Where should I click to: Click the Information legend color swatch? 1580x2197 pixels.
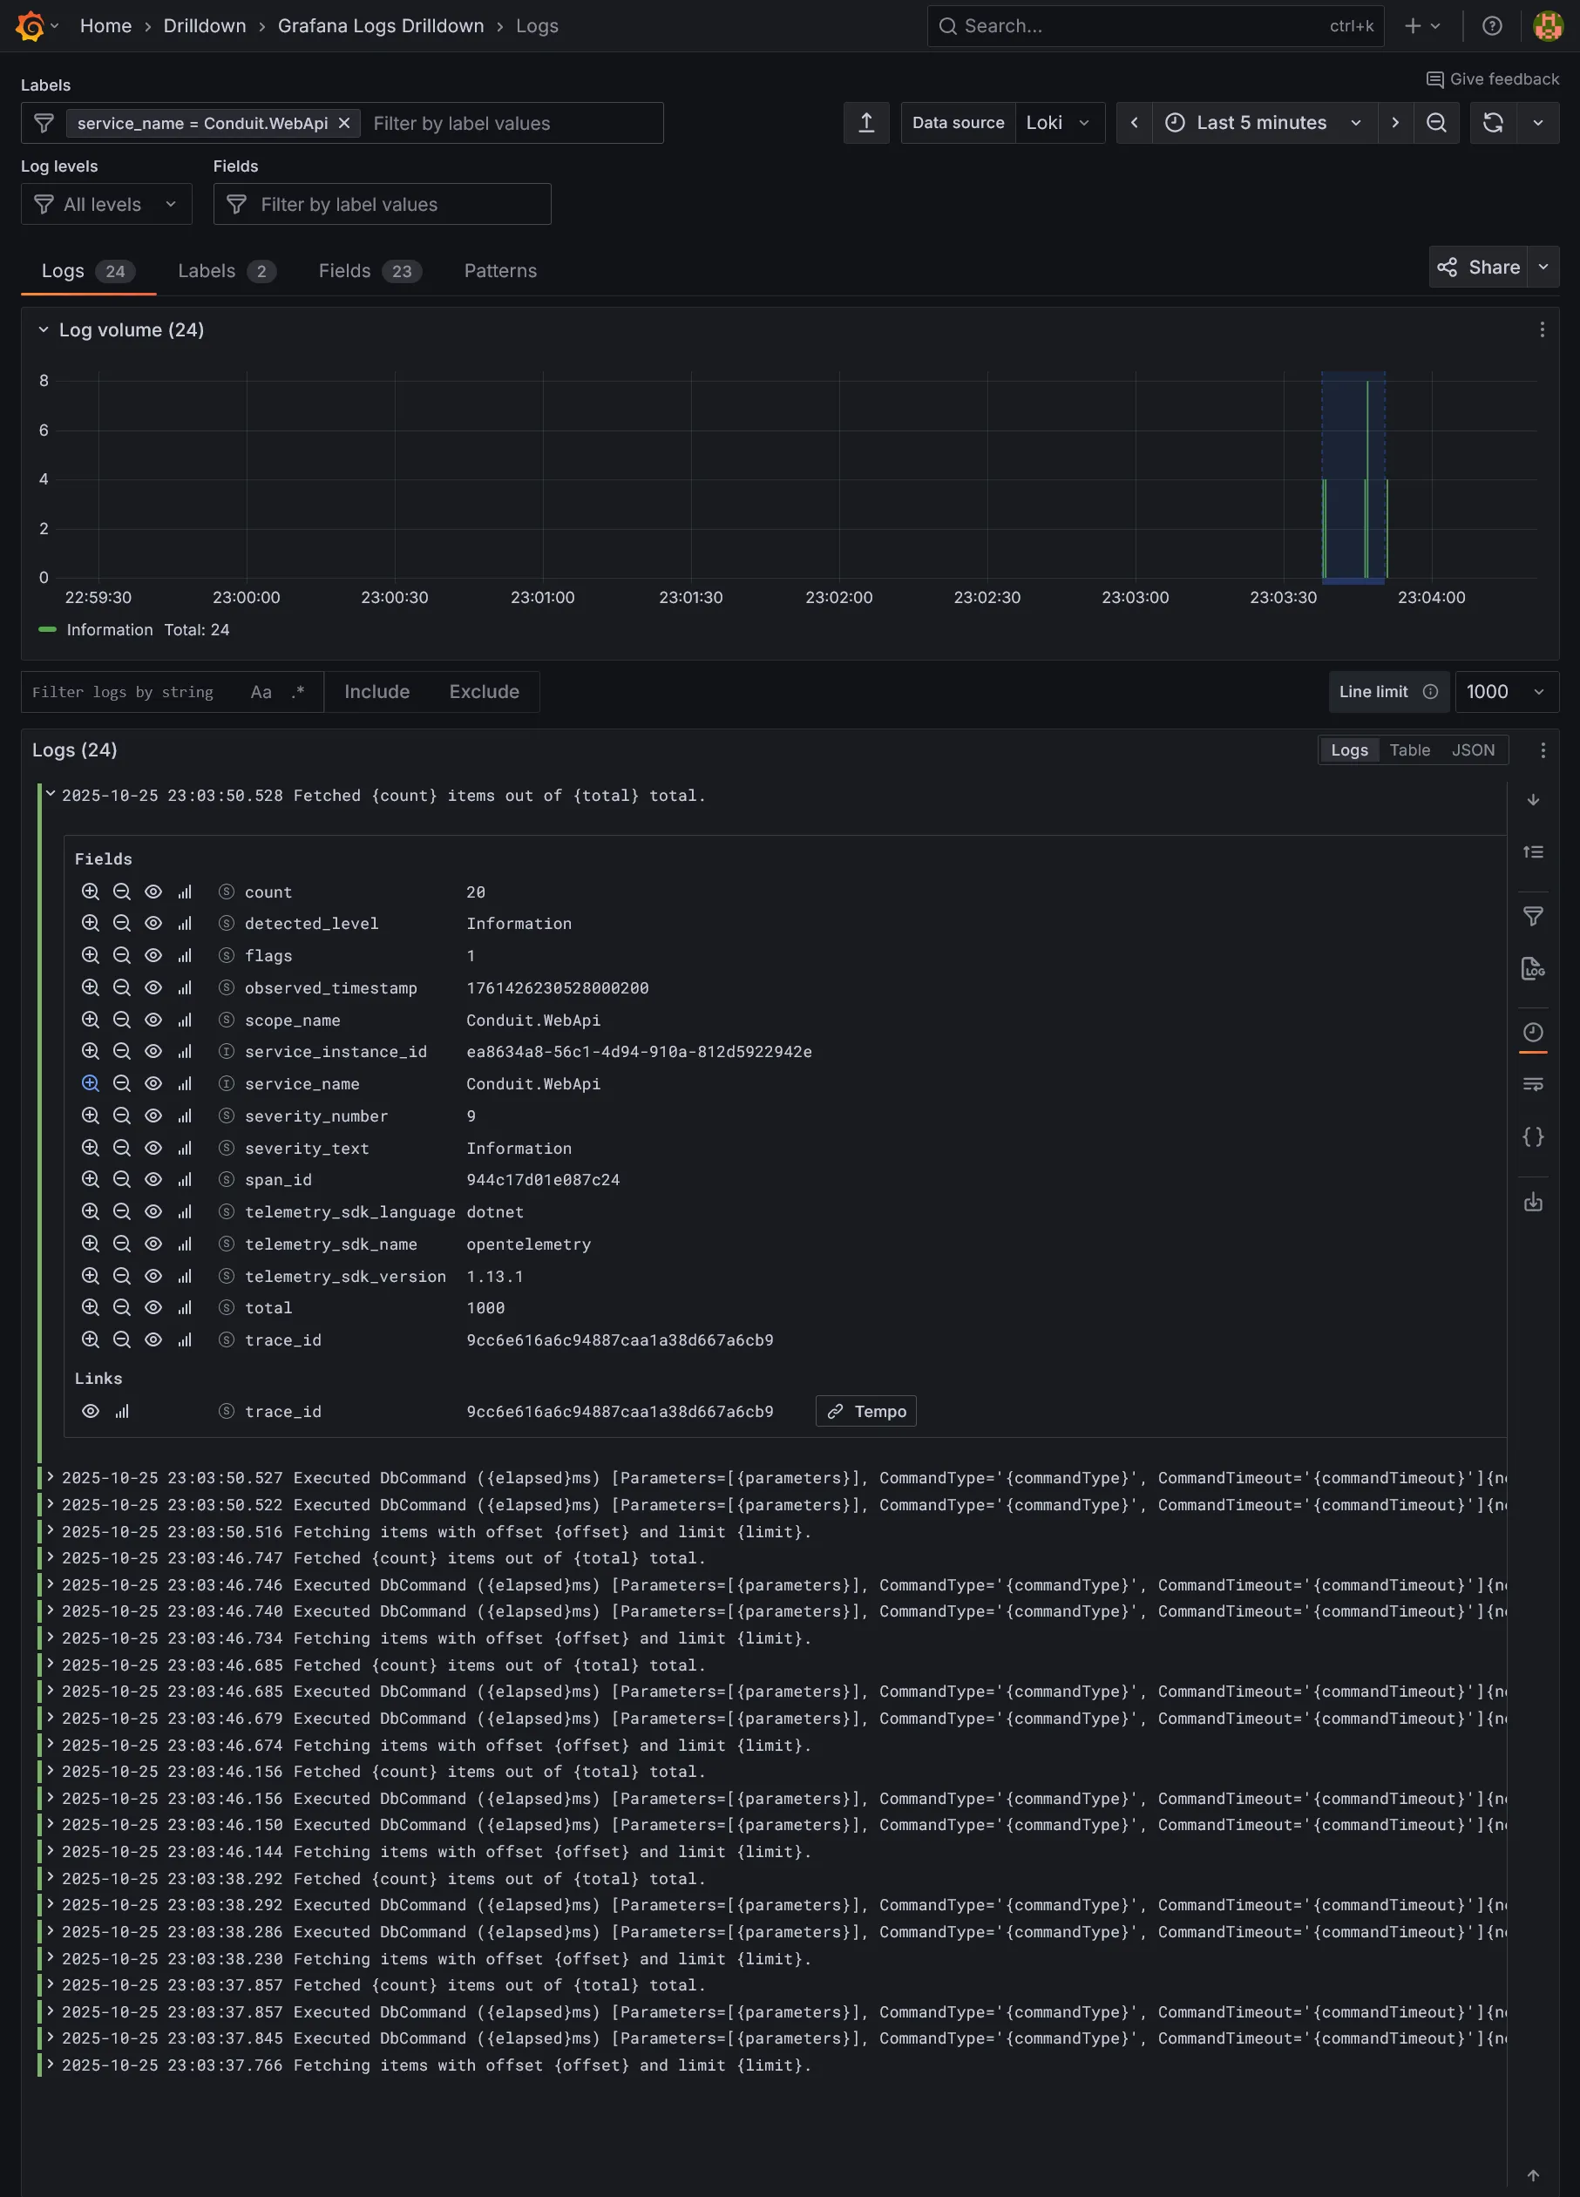tap(47, 630)
